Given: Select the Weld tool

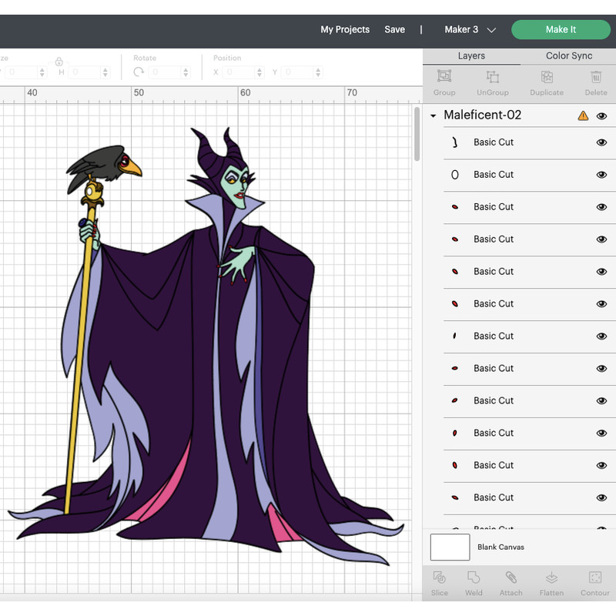Looking at the screenshot, I should click(x=474, y=584).
